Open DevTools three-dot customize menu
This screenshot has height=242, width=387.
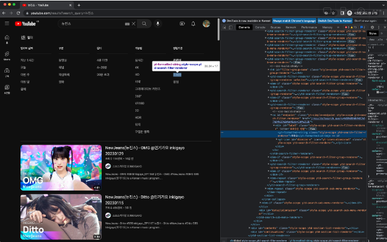coord(378,27)
